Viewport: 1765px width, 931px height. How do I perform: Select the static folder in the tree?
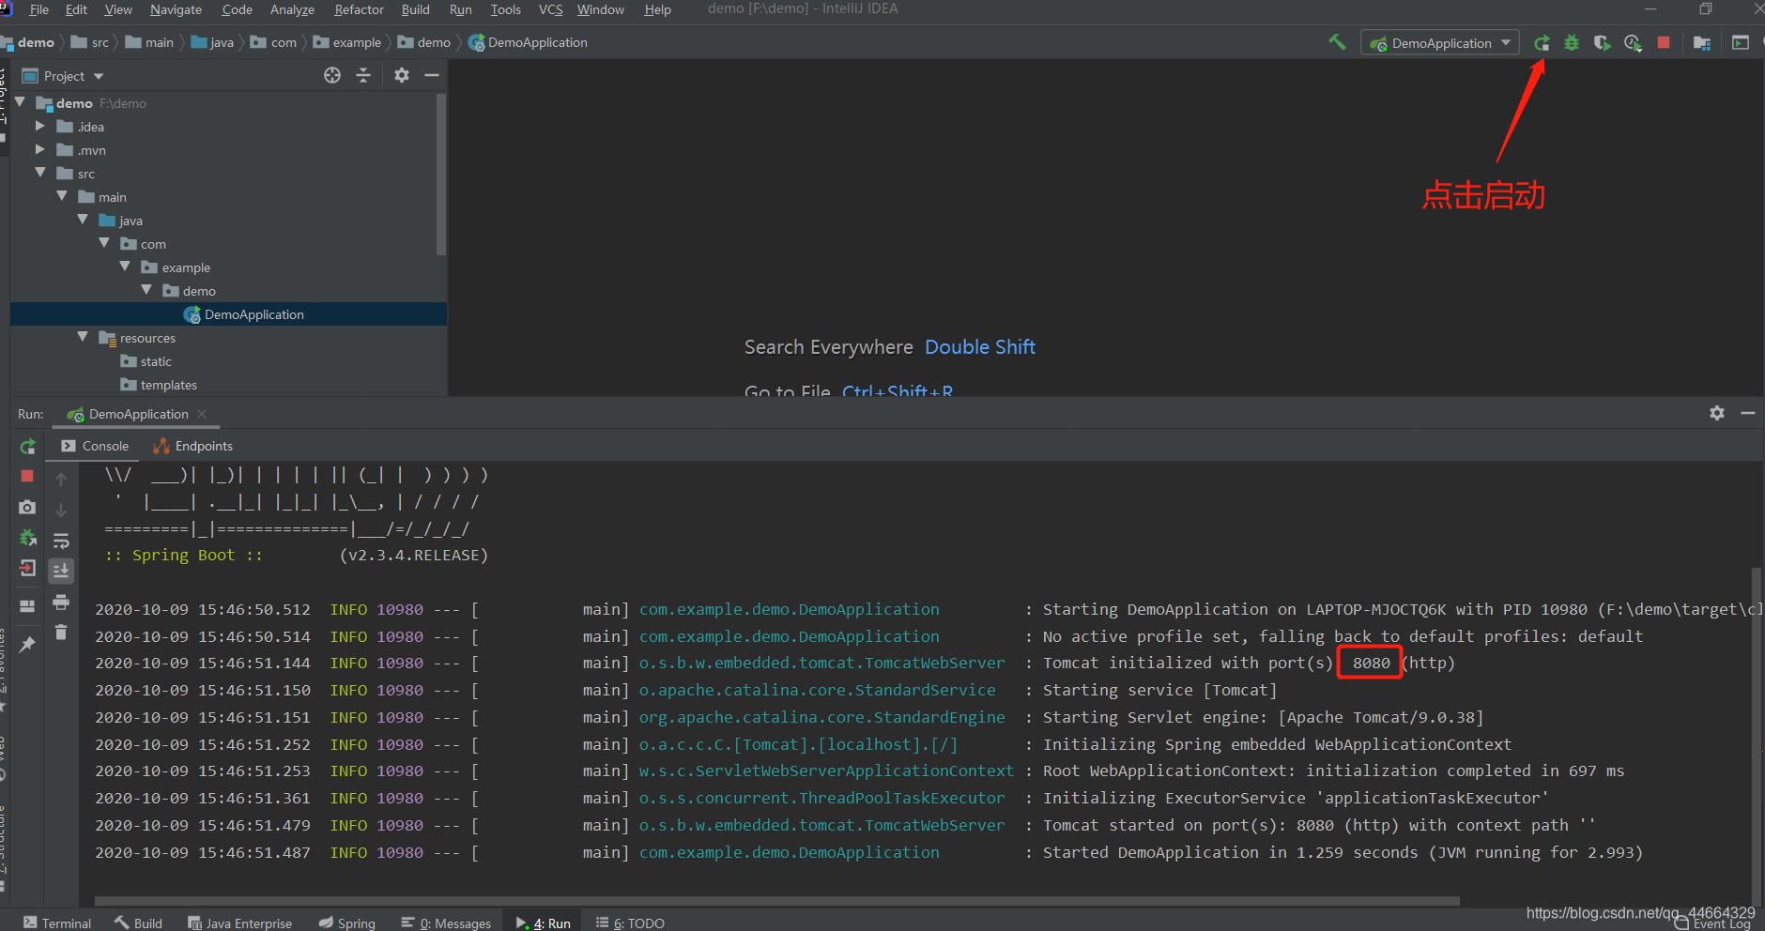click(x=146, y=361)
